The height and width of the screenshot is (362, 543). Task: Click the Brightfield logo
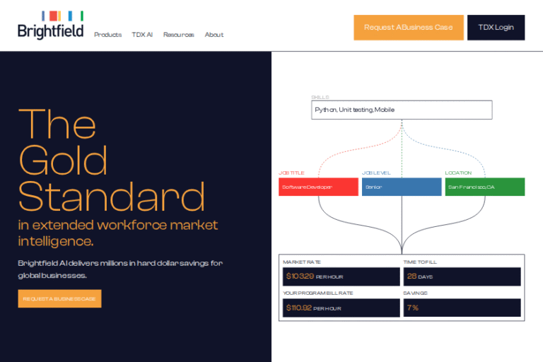pyautogui.click(x=50, y=26)
